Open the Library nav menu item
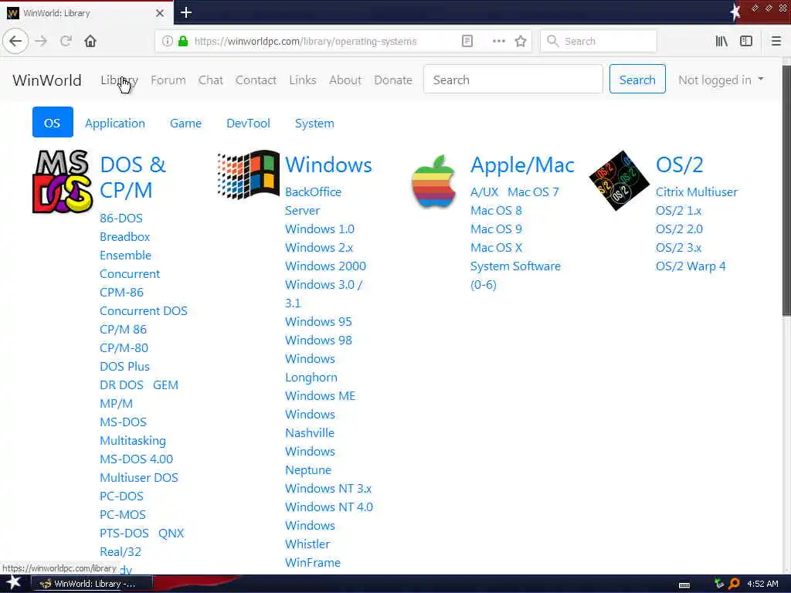The image size is (791, 593). pos(119,80)
